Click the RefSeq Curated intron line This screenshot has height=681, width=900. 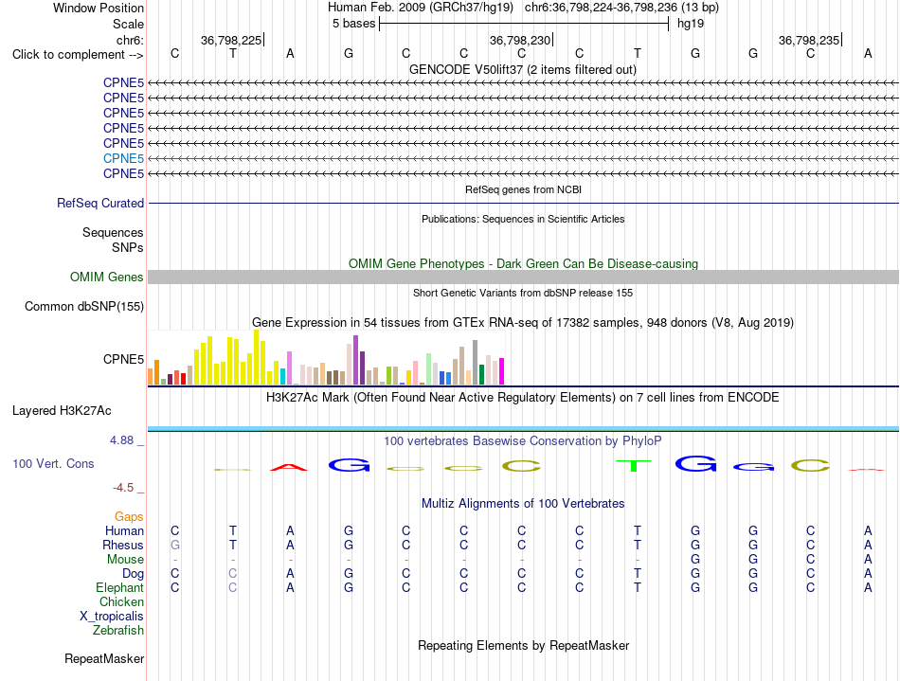523,203
